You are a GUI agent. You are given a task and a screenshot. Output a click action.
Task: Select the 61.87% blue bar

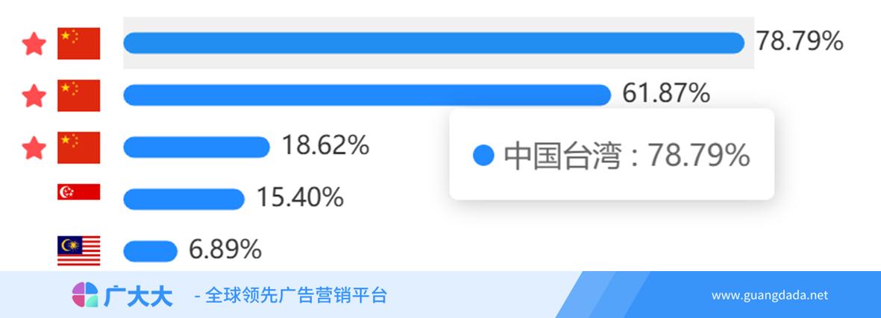(x=367, y=95)
